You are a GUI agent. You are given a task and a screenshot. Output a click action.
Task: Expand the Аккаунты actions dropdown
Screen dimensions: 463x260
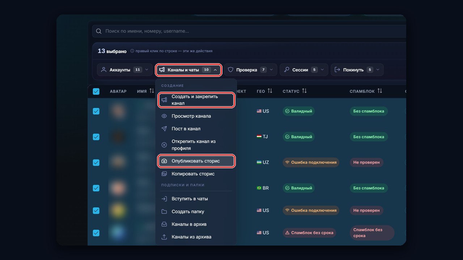125,70
